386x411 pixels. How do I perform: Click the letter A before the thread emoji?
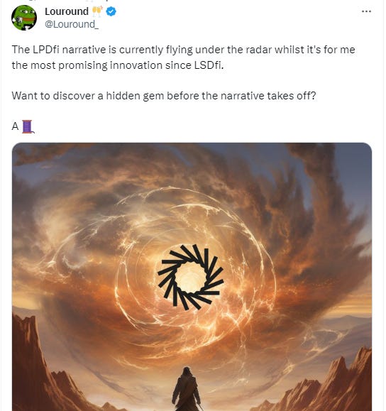pyautogui.click(x=15, y=126)
